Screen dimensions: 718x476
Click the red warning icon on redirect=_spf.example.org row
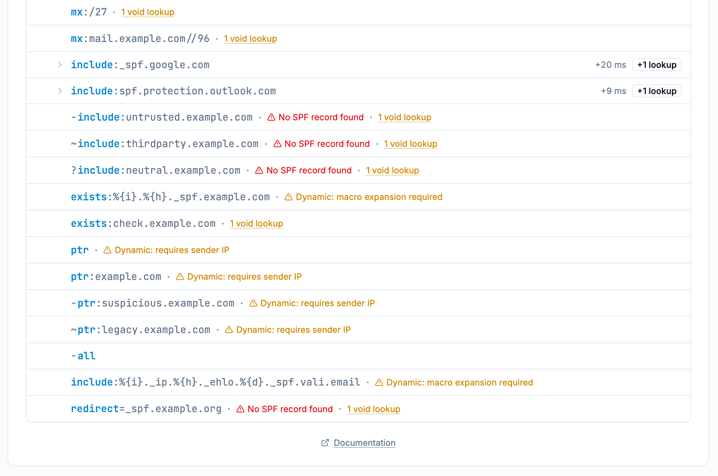tap(240, 409)
